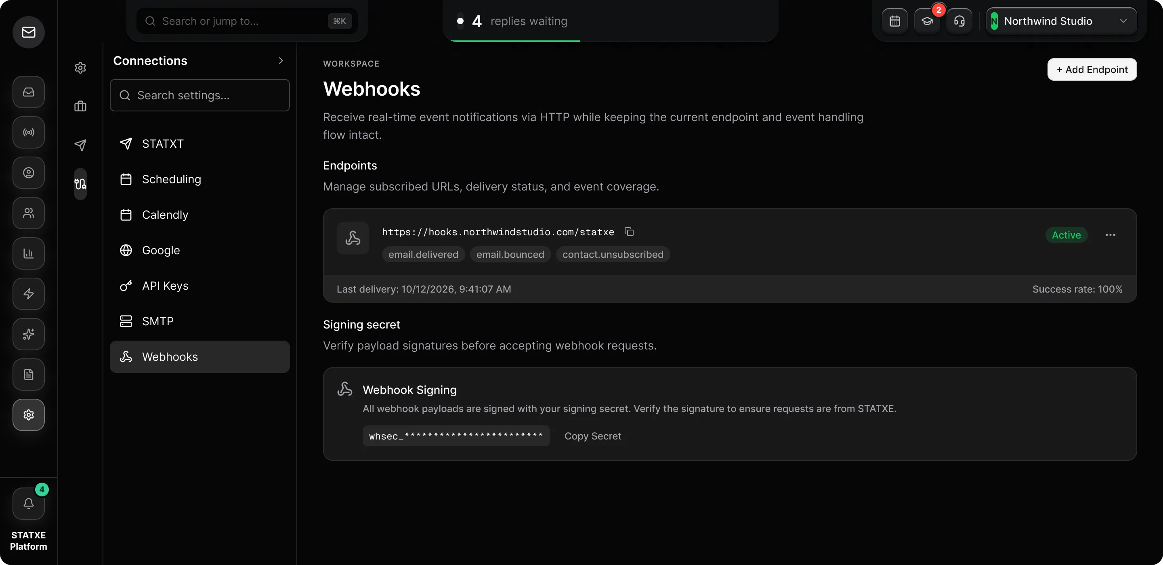Viewport: 1163px width, 565px height.
Task: Focus the Search or jump to field
Action: 247,21
